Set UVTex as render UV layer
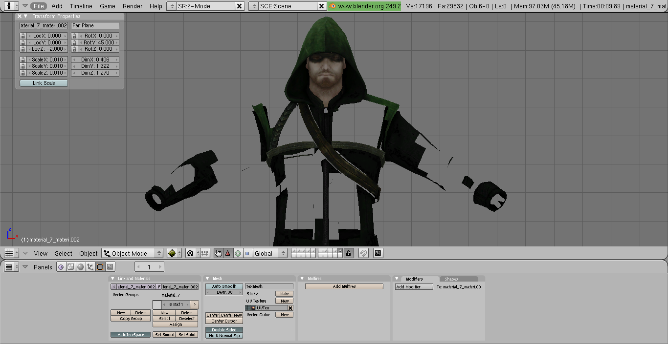The height and width of the screenshot is (344, 668). click(253, 308)
